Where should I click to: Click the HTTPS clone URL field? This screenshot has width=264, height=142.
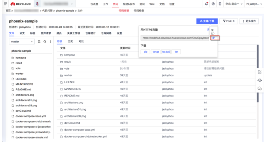pos(175,38)
